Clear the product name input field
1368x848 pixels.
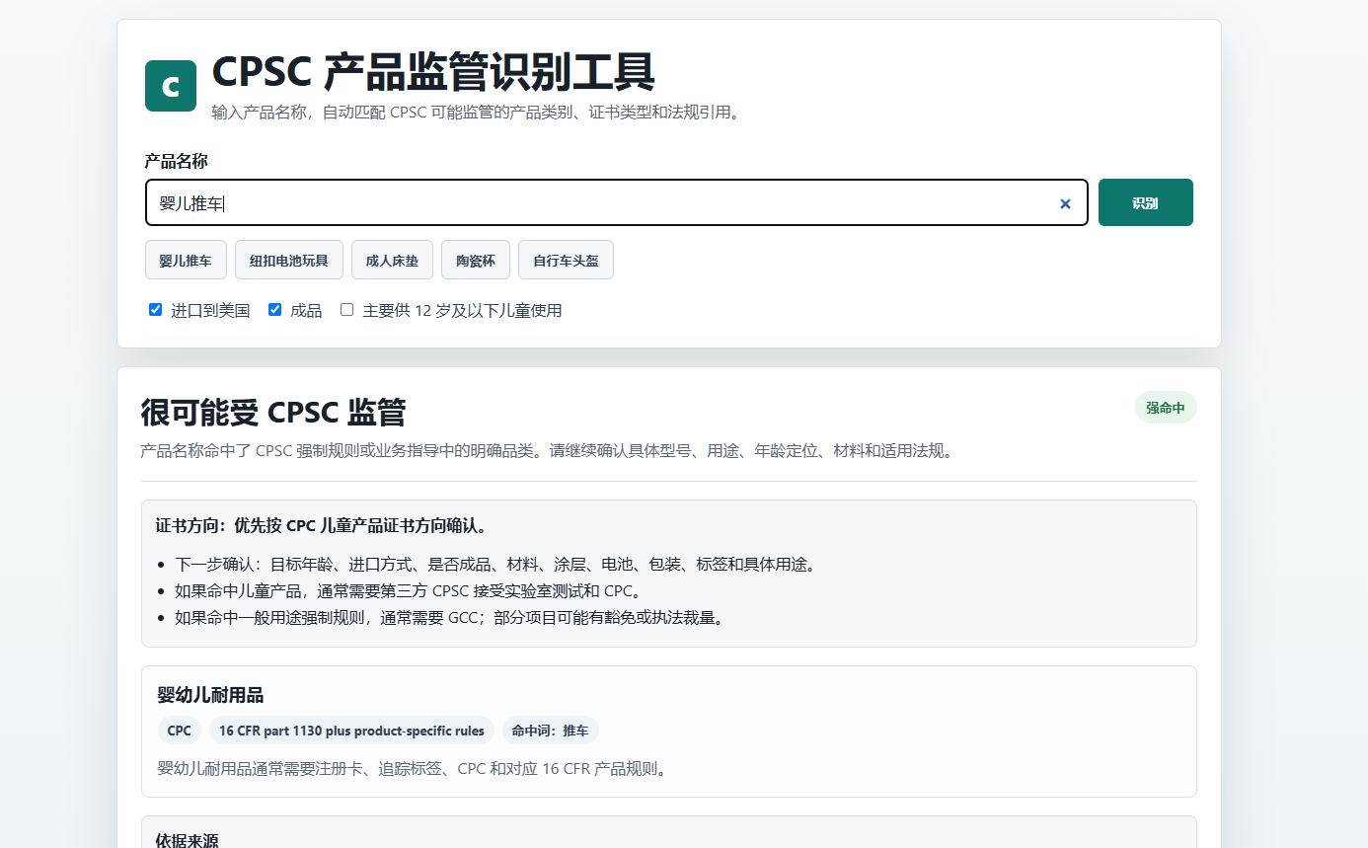pyautogui.click(x=1065, y=203)
